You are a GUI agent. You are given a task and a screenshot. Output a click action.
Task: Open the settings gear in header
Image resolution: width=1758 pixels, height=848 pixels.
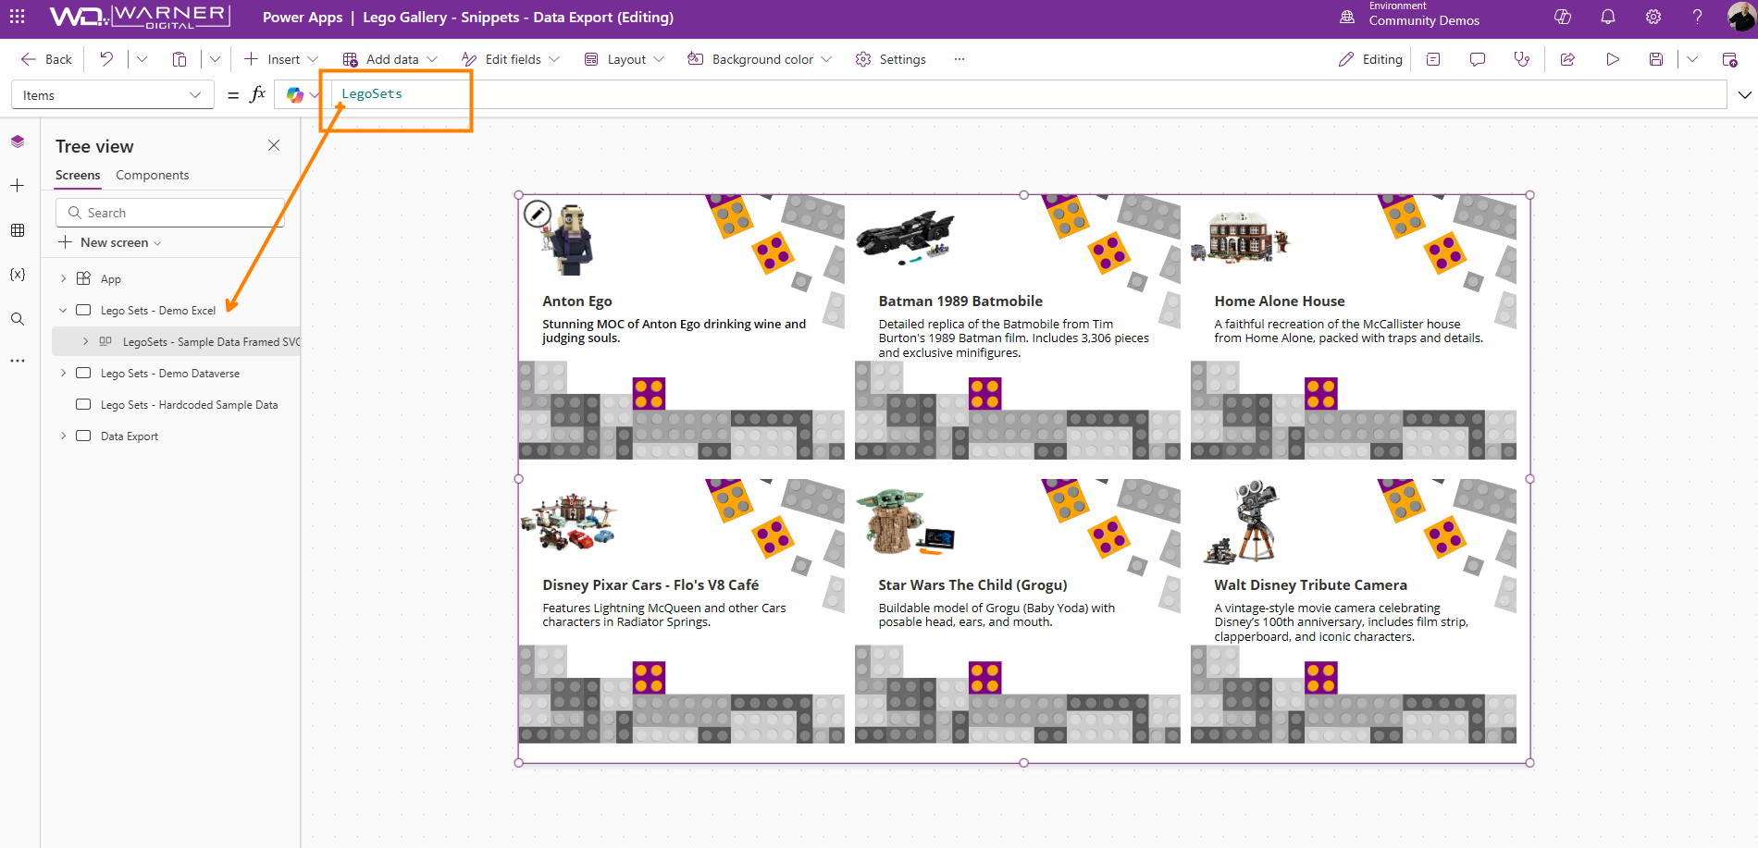pyautogui.click(x=1653, y=17)
